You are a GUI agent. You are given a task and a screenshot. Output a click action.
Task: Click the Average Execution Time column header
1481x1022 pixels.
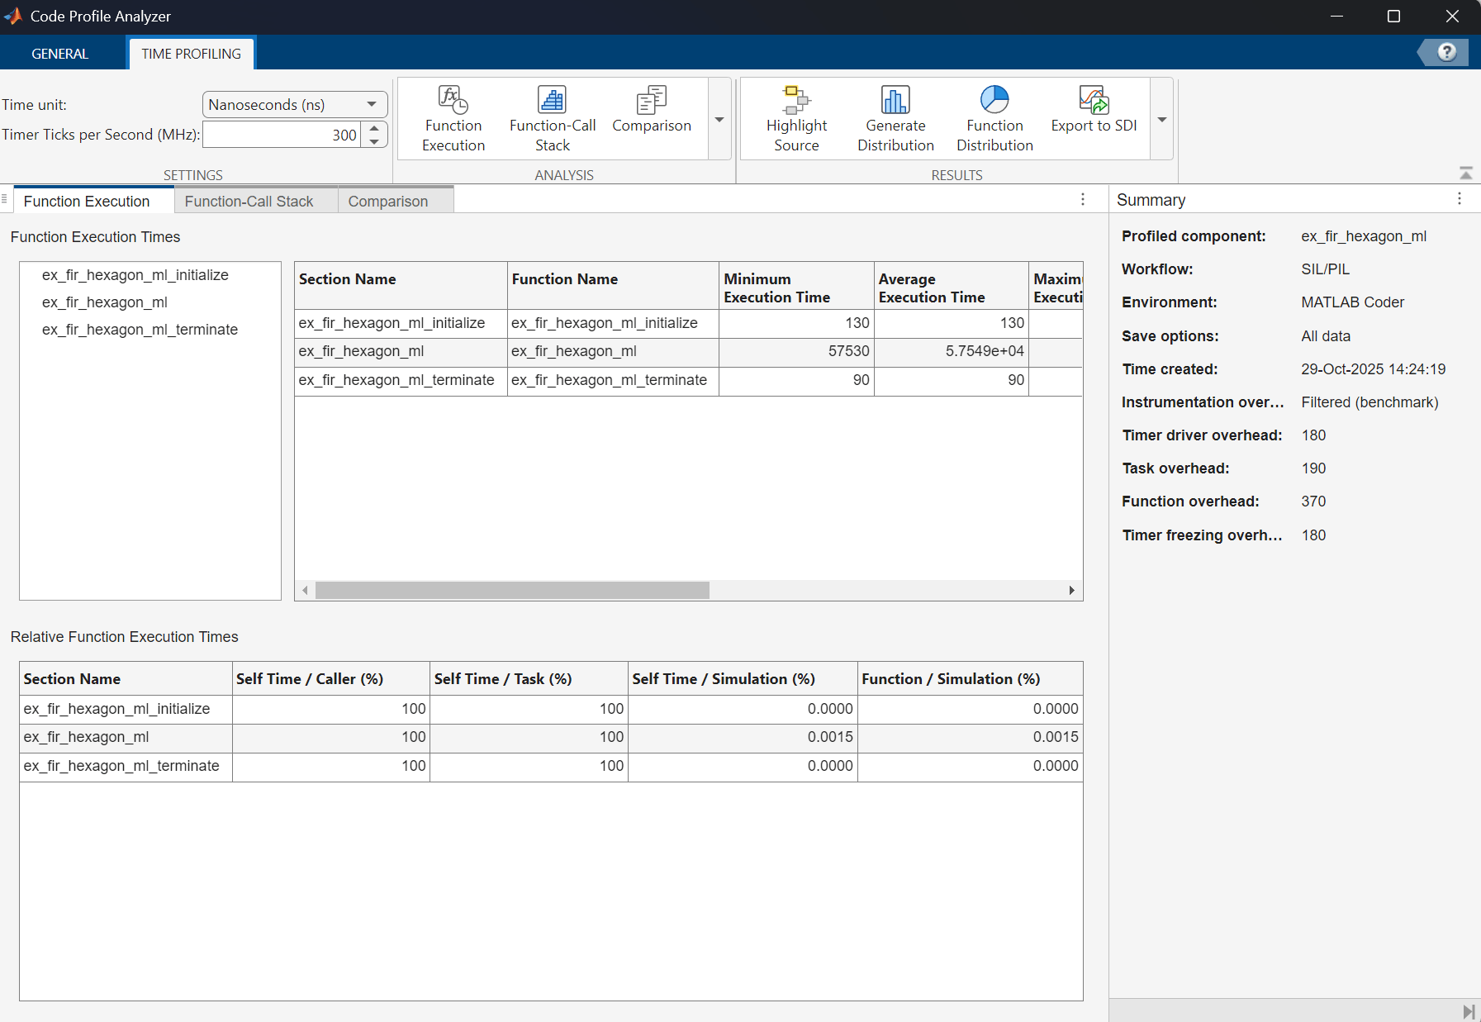click(952, 288)
